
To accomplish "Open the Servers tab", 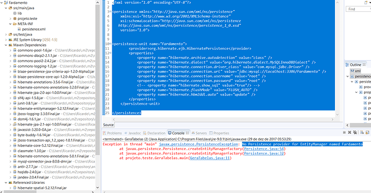I will (199, 133).
